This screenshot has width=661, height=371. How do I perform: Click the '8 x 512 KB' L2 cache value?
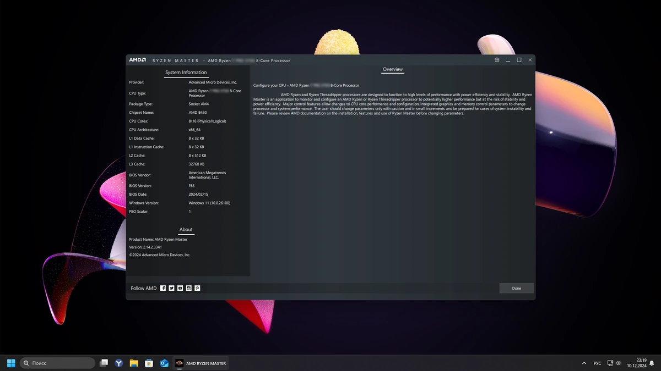[x=197, y=156]
